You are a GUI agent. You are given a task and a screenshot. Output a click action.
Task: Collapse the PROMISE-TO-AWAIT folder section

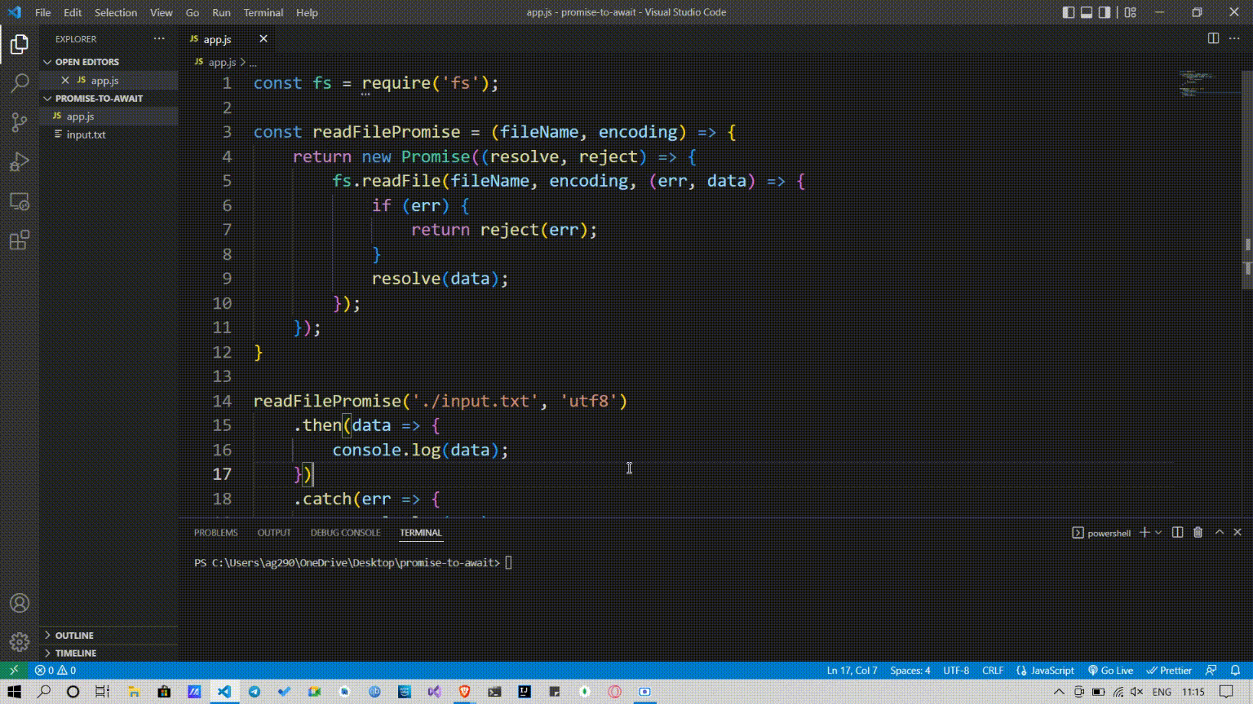point(48,98)
